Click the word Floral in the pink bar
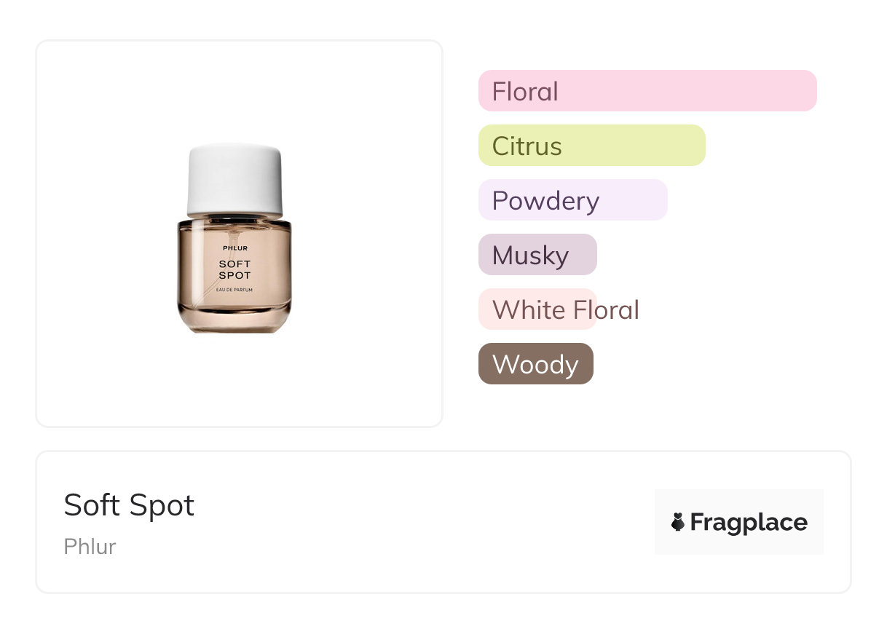The height and width of the screenshot is (629, 887). (x=525, y=92)
